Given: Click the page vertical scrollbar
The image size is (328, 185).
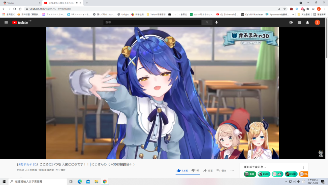Looking at the screenshot, I should click(x=326, y=38).
